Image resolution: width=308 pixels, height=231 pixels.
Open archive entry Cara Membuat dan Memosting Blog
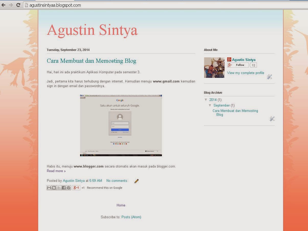point(235,113)
